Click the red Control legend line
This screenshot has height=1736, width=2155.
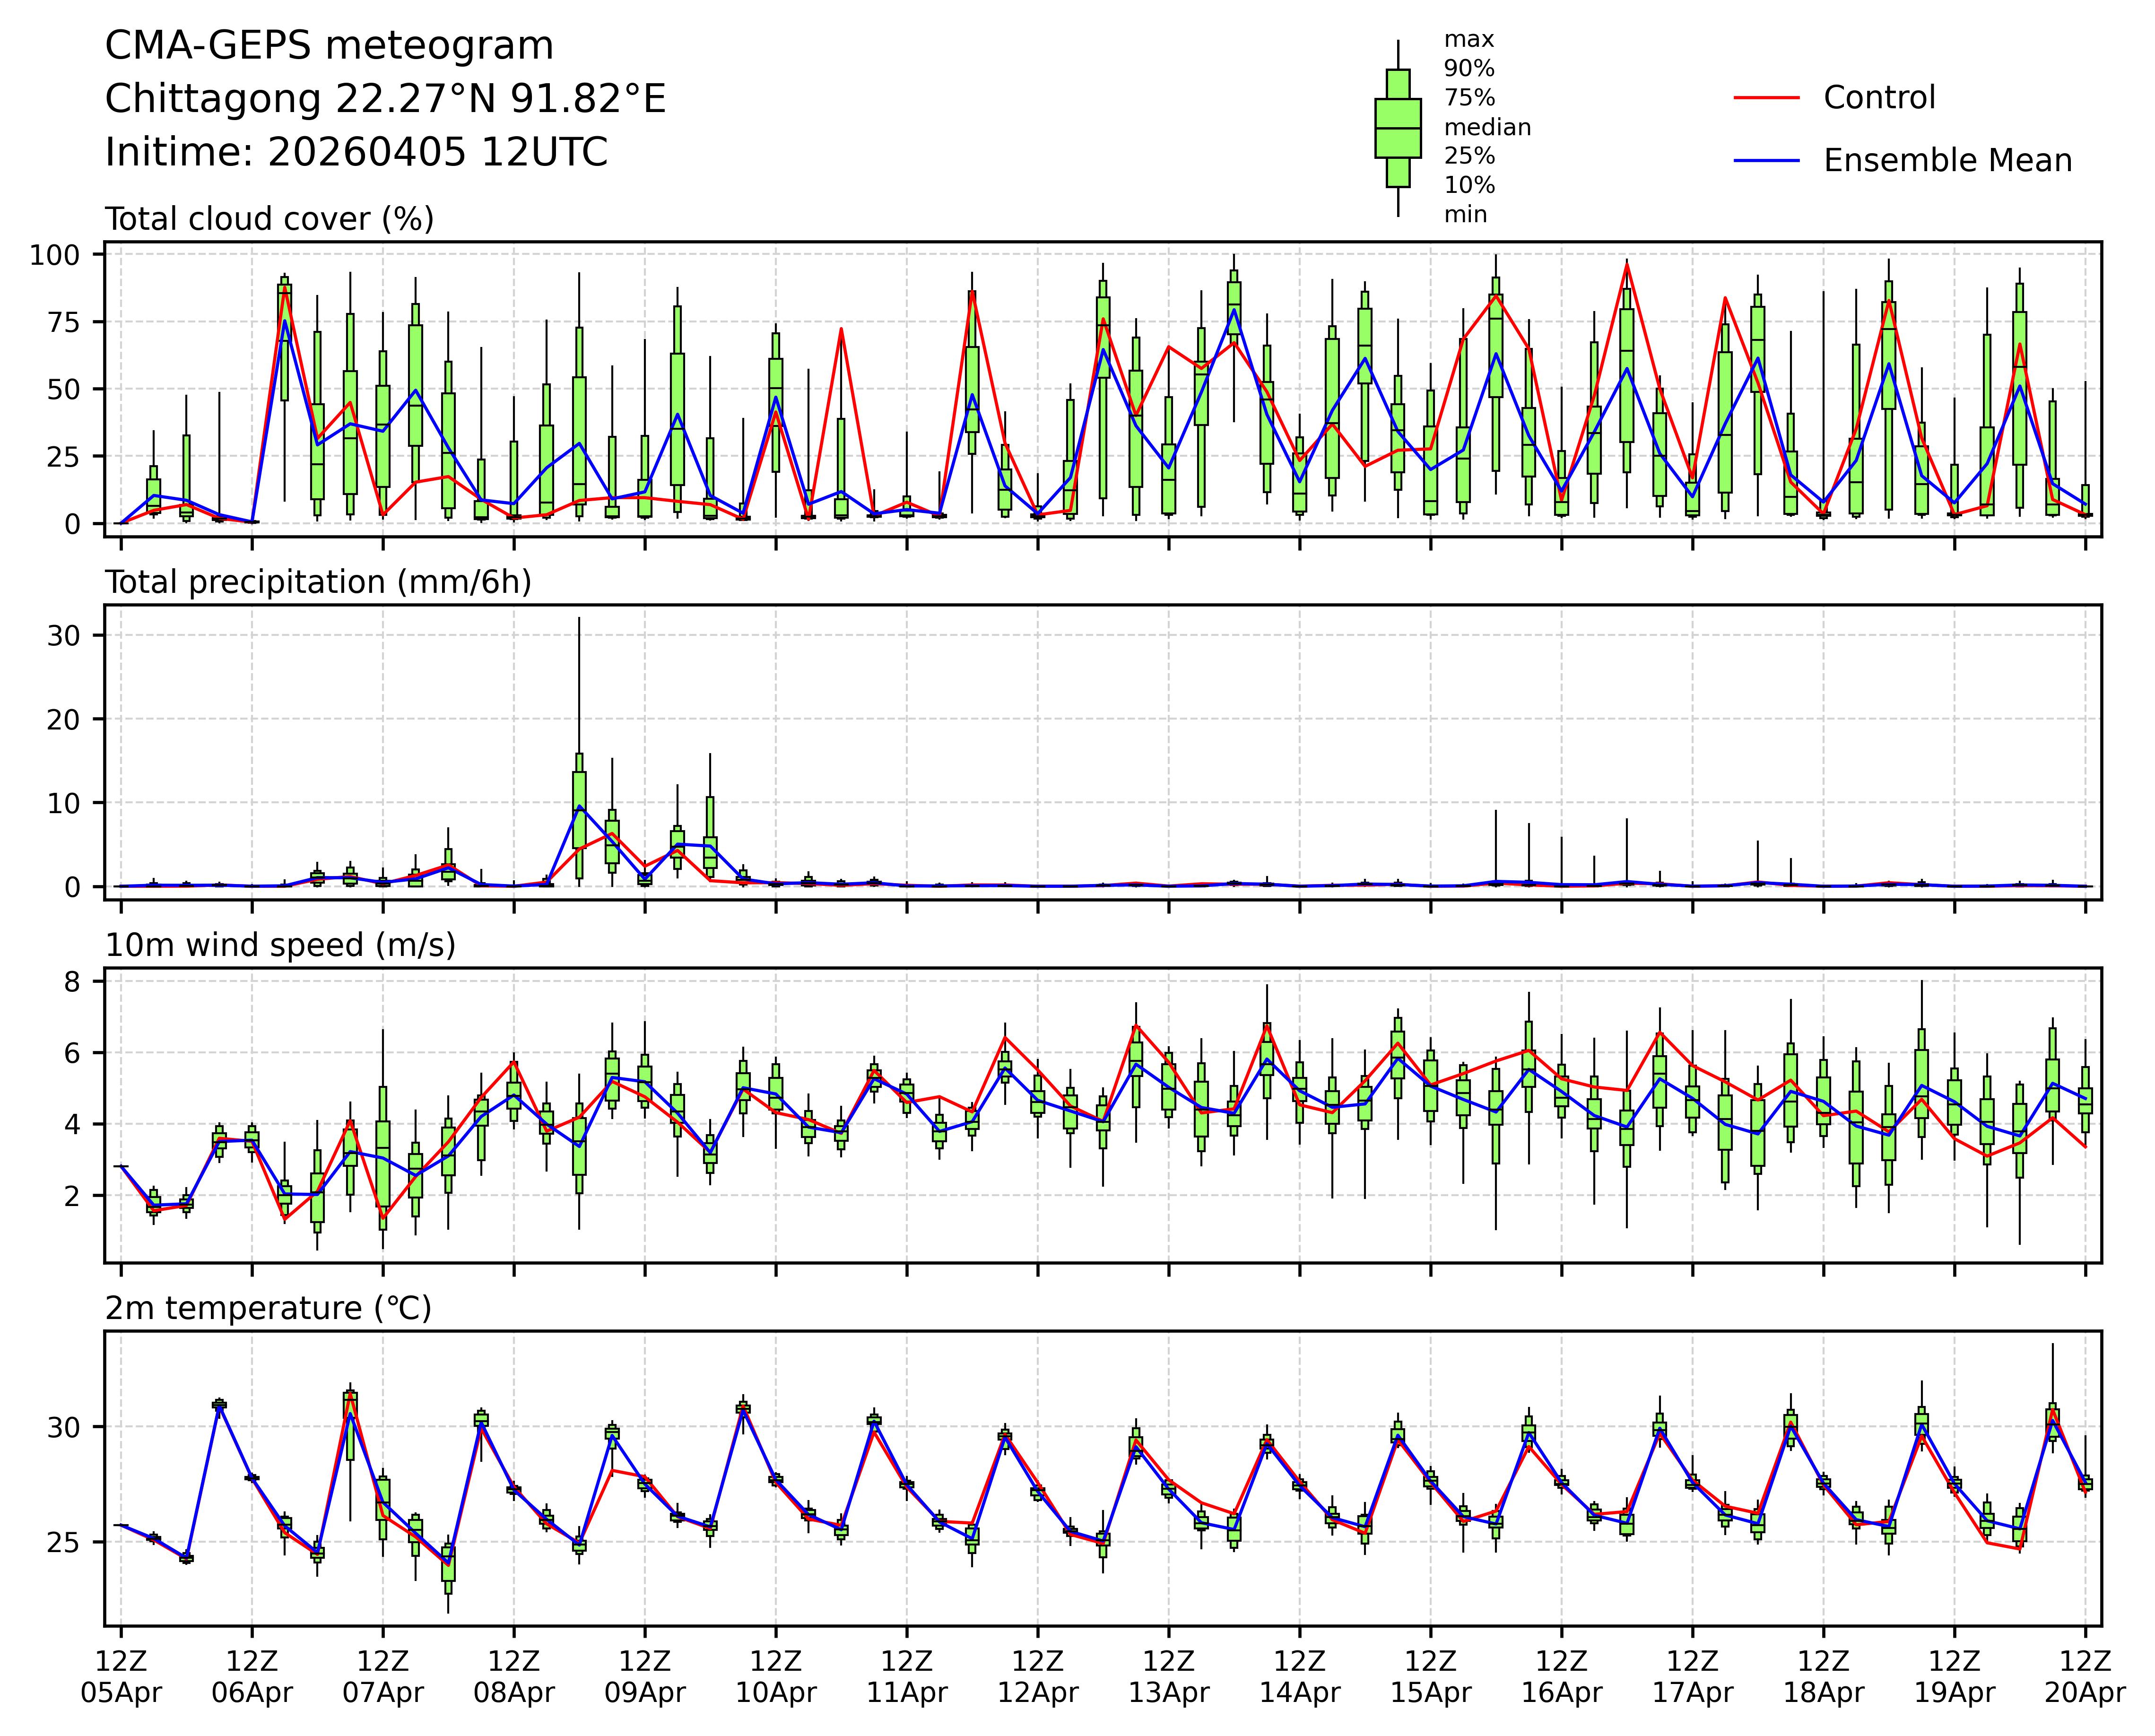pos(1766,98)
